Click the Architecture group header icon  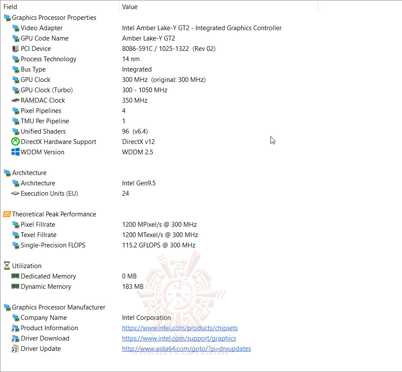[7, 173]
